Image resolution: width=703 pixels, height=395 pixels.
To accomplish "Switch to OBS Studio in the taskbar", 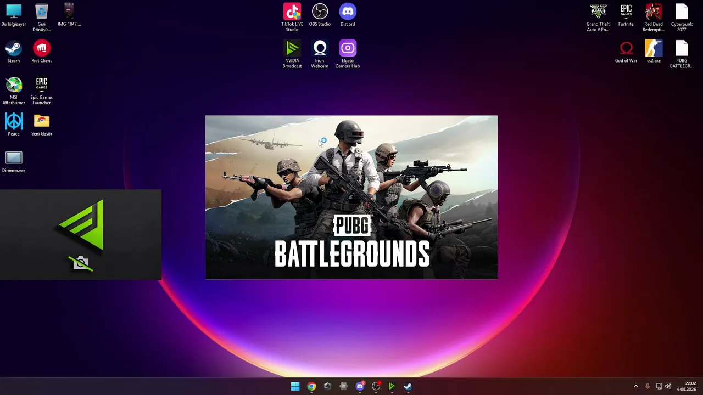I will tap(376, 386).
